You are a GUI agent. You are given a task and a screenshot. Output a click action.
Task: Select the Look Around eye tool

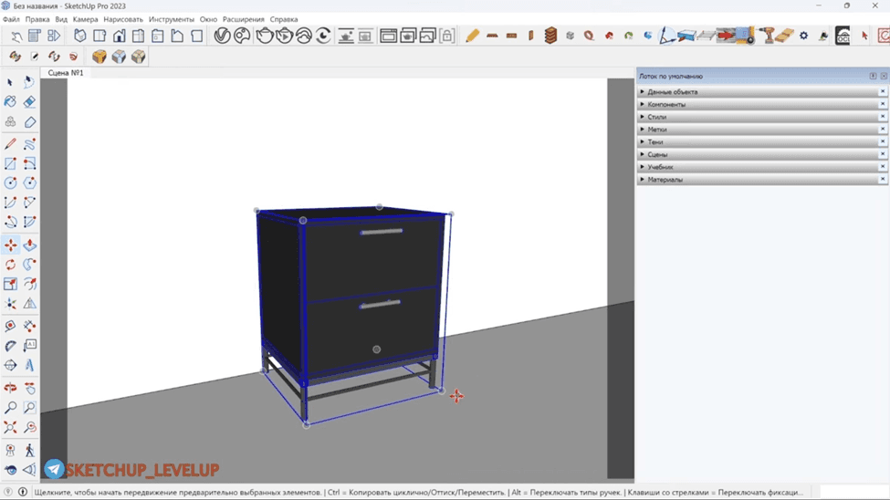[x=10, y=470]
